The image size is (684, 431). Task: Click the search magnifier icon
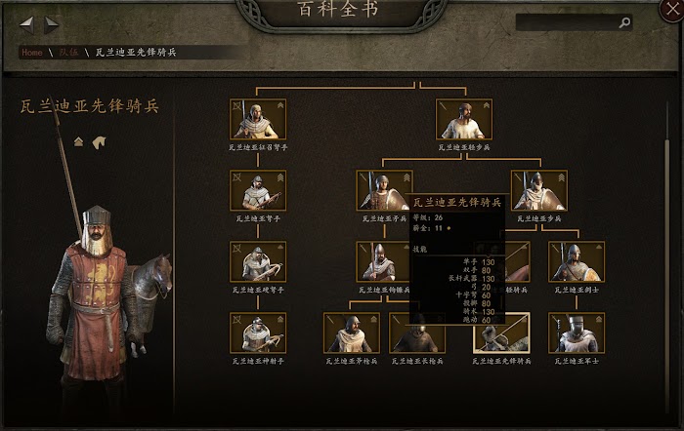(x=624, y=22)
